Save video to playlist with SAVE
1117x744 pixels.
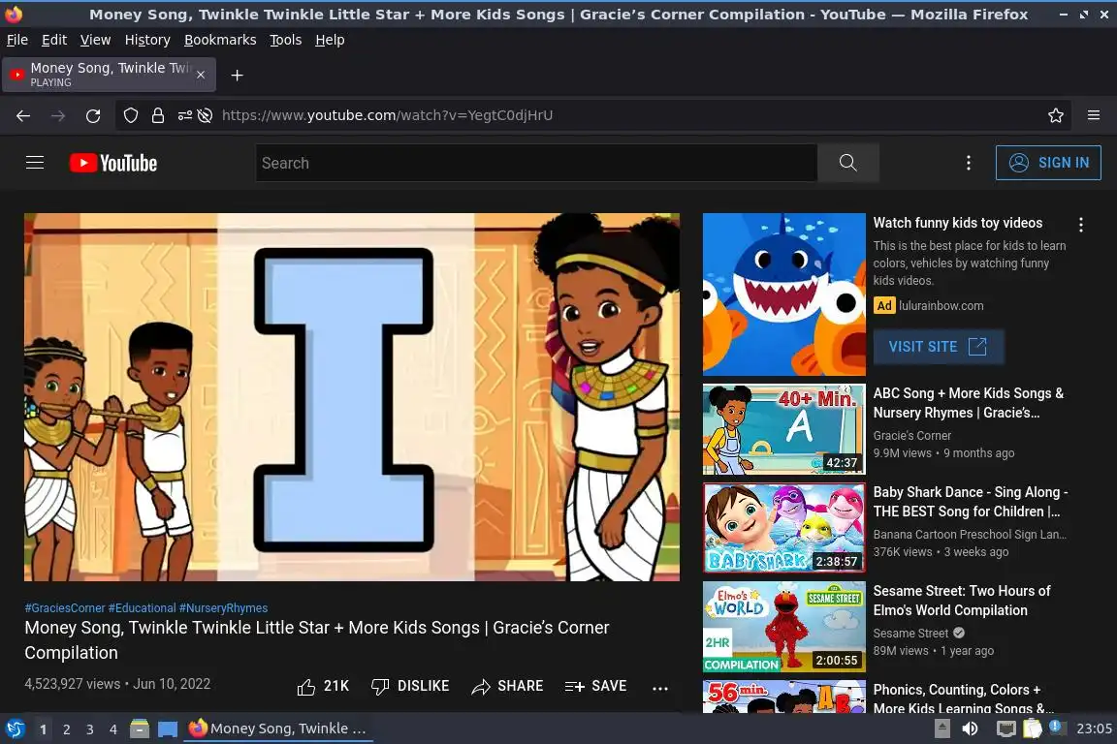pyautogui.click(x=595, y=686)
